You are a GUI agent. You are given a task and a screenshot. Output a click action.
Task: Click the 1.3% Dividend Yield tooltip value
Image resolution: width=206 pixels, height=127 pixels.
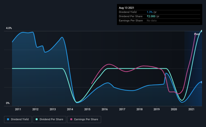[x=150, y=12]
